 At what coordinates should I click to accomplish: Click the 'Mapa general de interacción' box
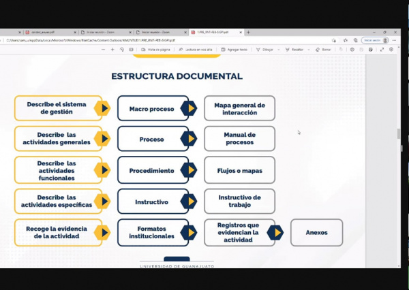pos(239,108)
